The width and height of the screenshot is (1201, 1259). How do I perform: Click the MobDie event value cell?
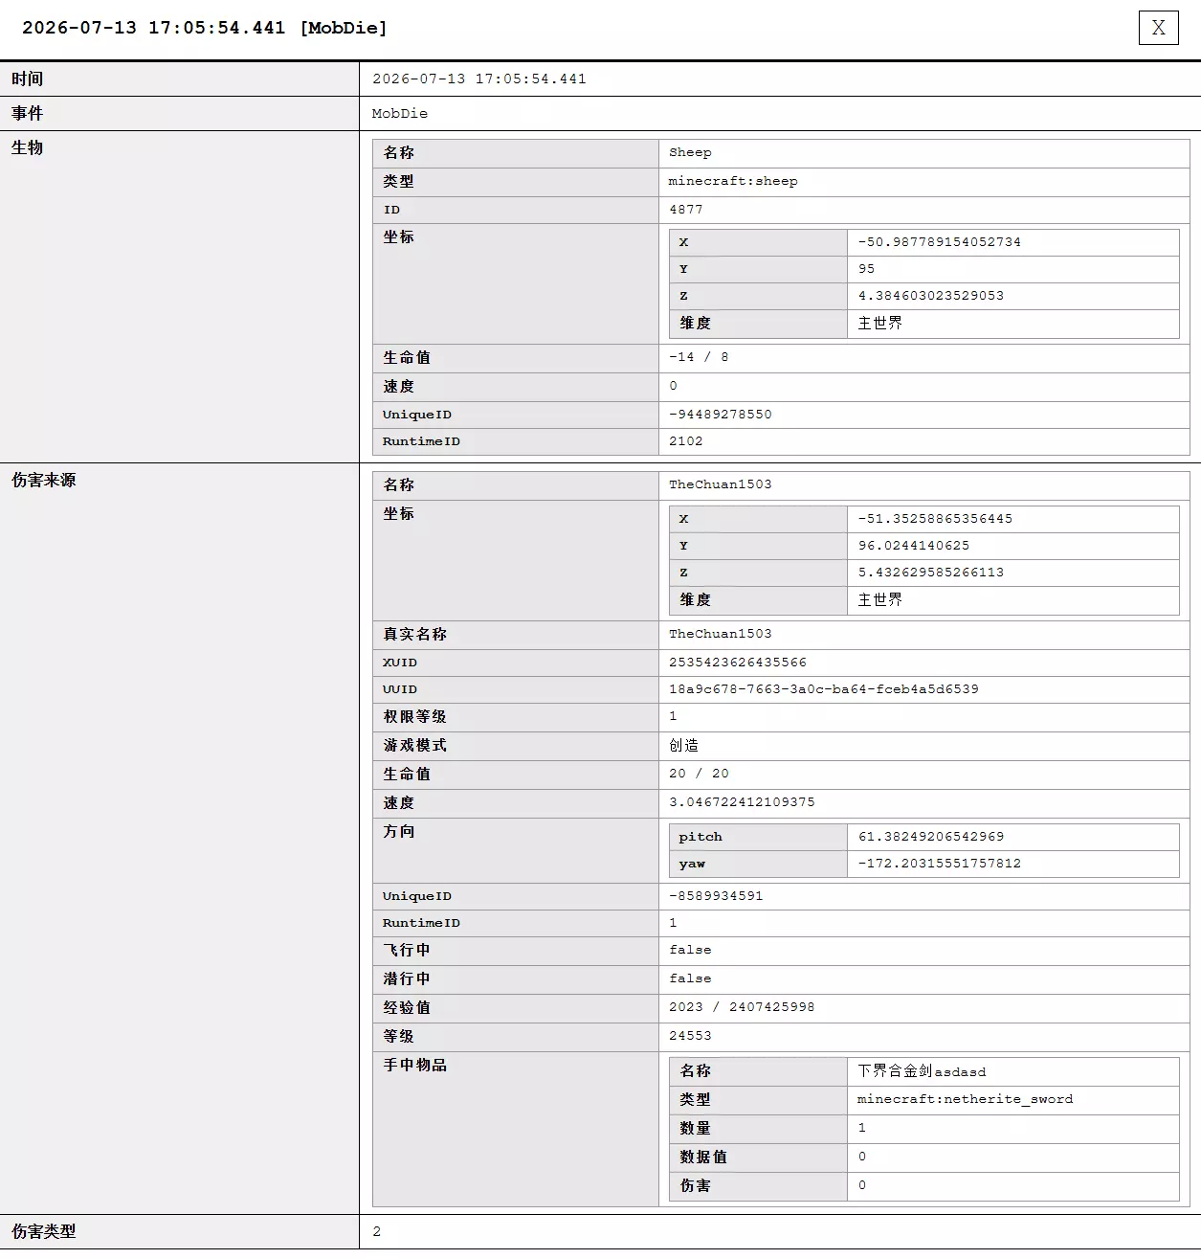click(x=780, y=113)
